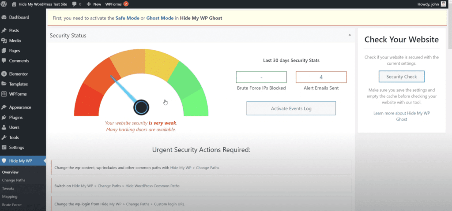This screenshot has width=452, height=211.
Task: Click the Plugins plug icon in sidebar
Action: click(x=4, y=118)
